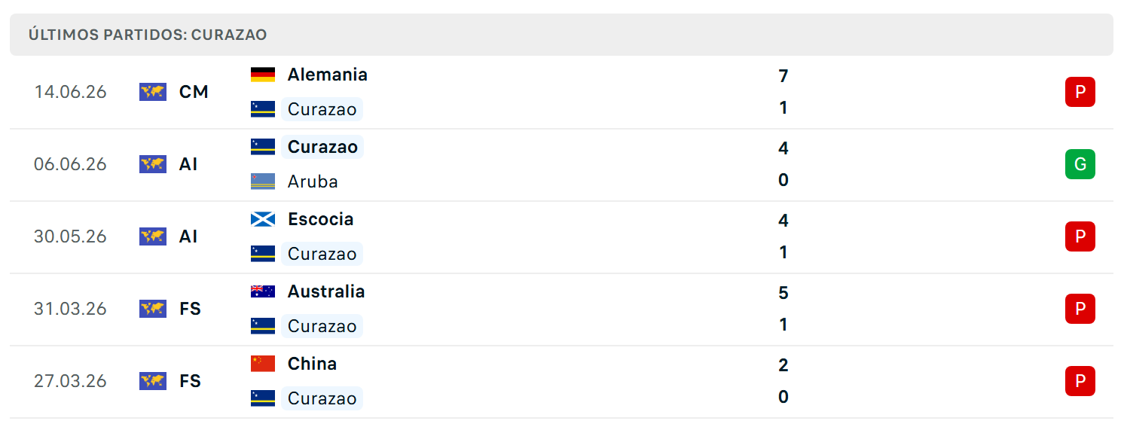
Task: Open the China team link
Action: tap(312, 364)
